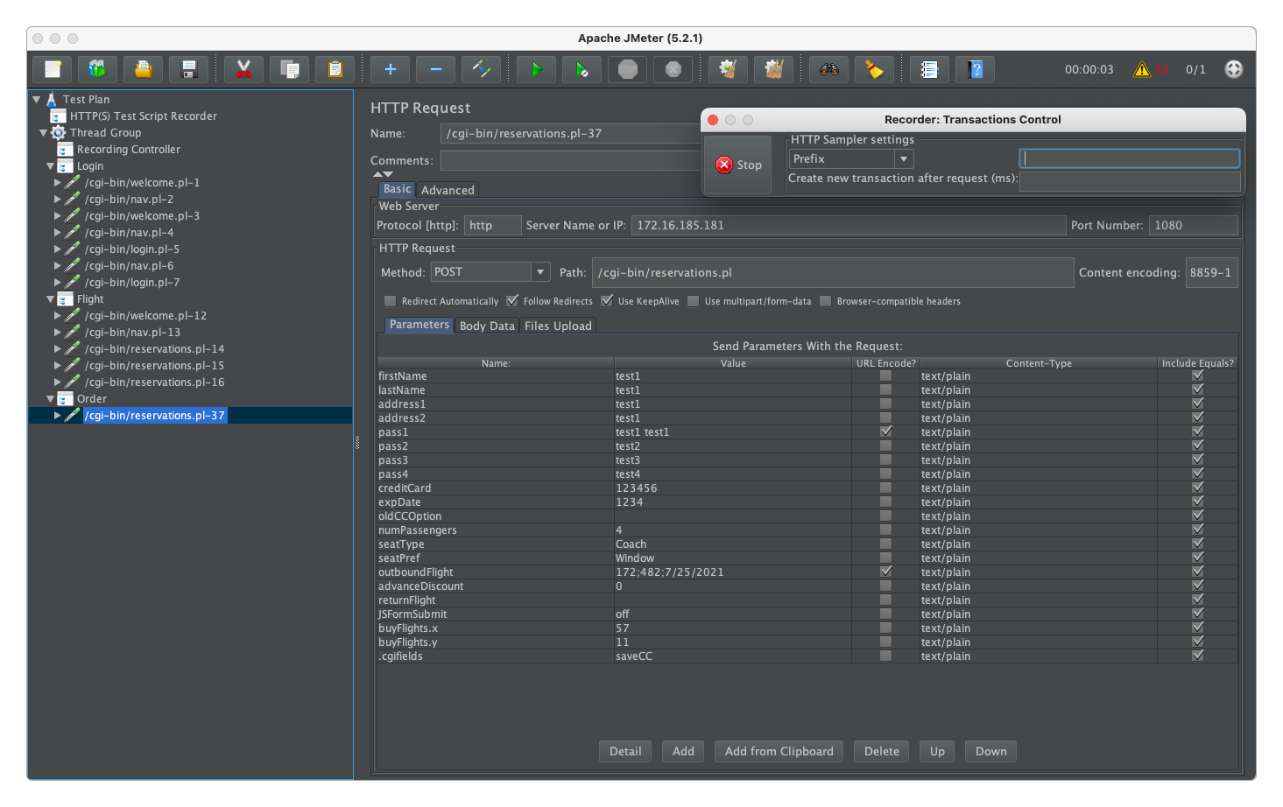Select Recording Controller in tree
1283x807 pixels.
129,150
